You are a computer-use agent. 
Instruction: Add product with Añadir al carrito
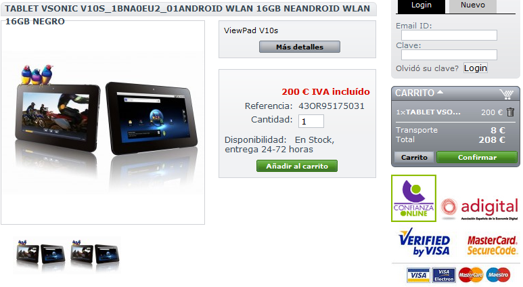tap(297, 166)
